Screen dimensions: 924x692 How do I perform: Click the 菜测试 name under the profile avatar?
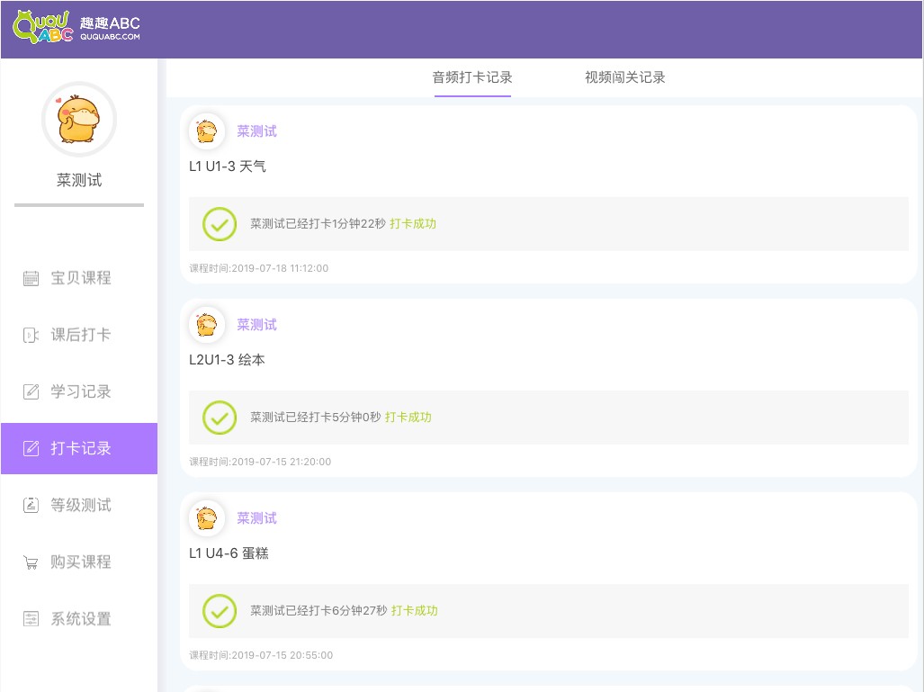click(79, 180)
